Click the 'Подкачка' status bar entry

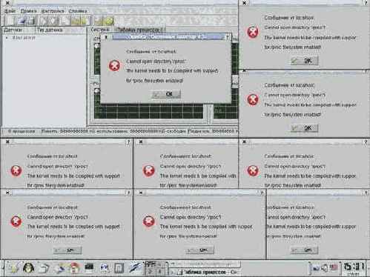pos(213,131)
